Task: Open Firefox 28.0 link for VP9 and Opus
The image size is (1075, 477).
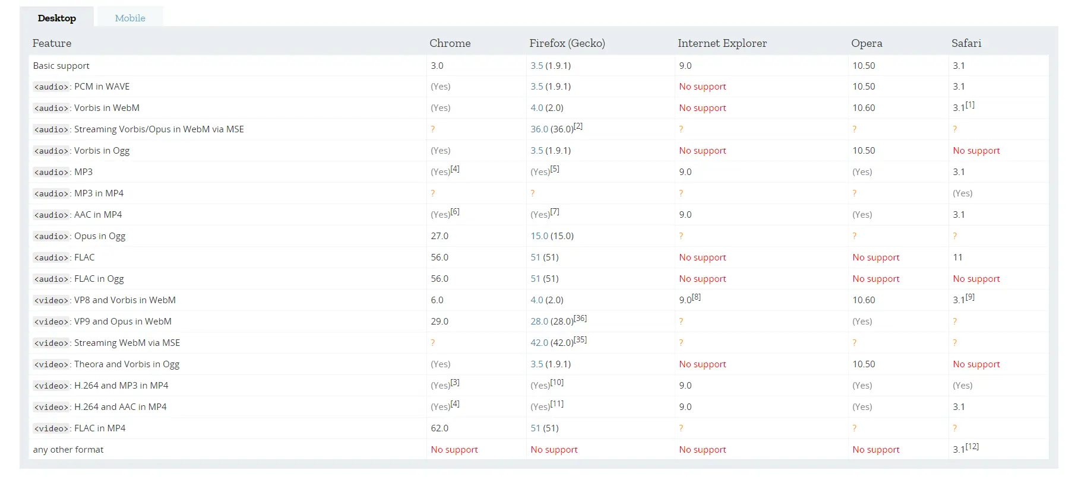Action: coord(539,322)
